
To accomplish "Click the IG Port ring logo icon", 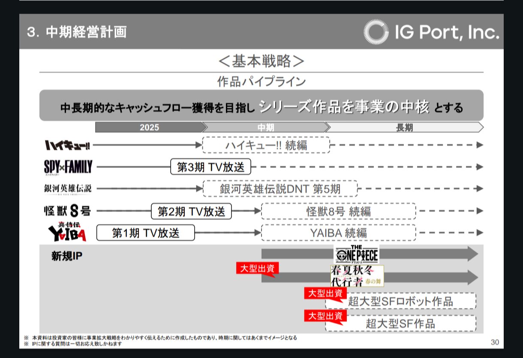I will 376,32.
